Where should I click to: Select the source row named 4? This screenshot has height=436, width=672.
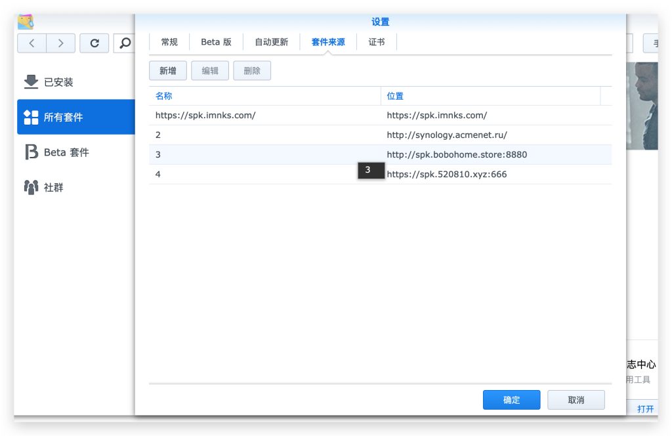pyautogui.click(x=381, y=174)
